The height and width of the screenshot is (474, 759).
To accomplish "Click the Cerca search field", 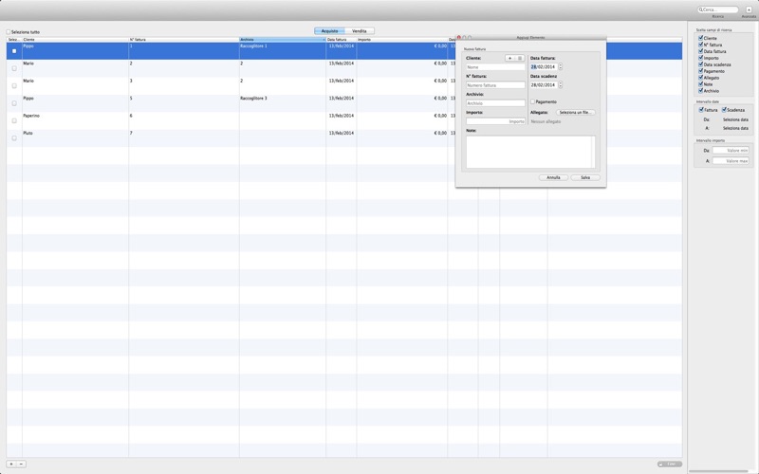I will click(x=718, y=9).
